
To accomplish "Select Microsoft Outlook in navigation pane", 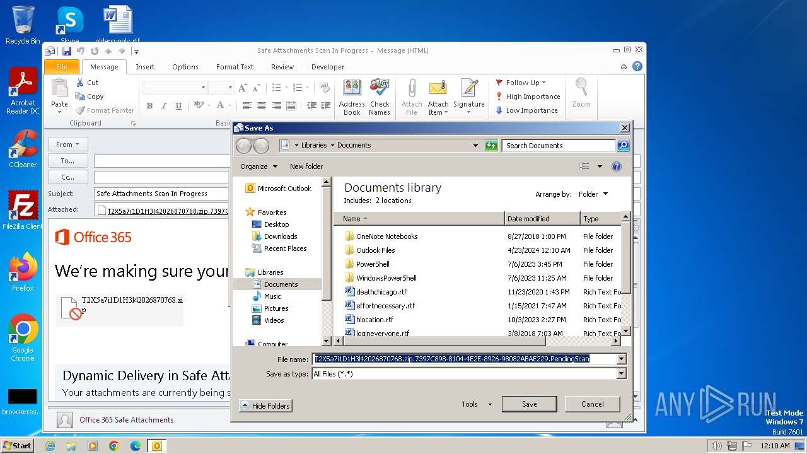I will click(278, 189).
